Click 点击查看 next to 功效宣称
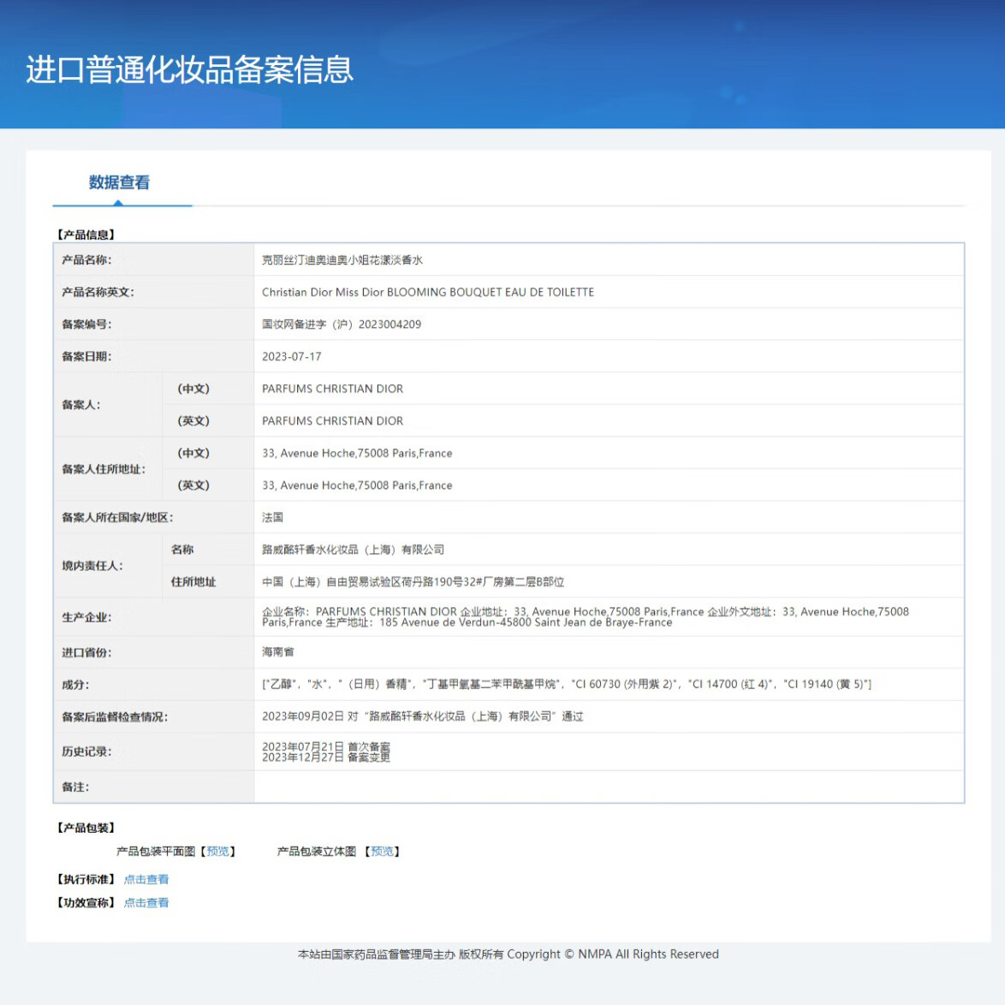1005x1005 pixels. click(x=146, y=902)
